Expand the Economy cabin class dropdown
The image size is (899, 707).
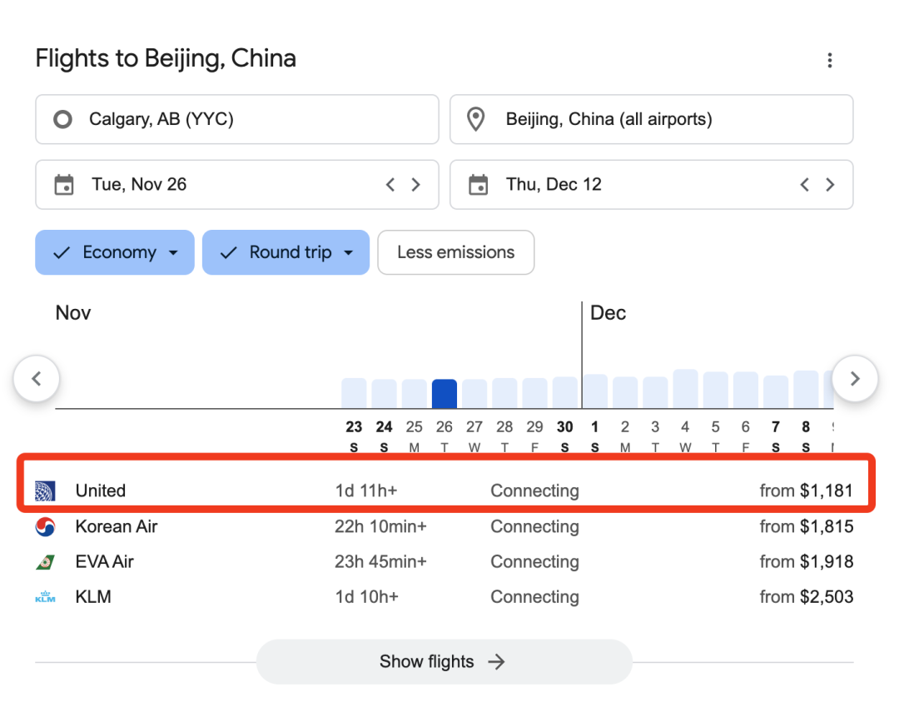[x=115, y=252]
